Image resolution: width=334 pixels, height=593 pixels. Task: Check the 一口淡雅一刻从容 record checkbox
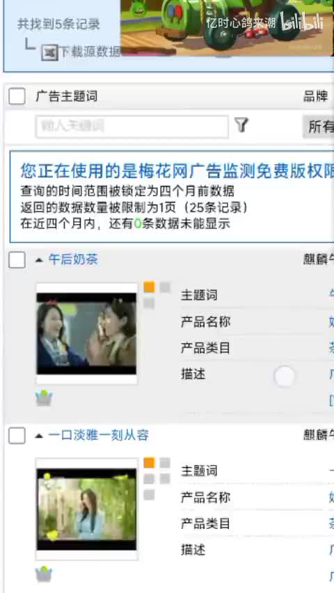17,436
